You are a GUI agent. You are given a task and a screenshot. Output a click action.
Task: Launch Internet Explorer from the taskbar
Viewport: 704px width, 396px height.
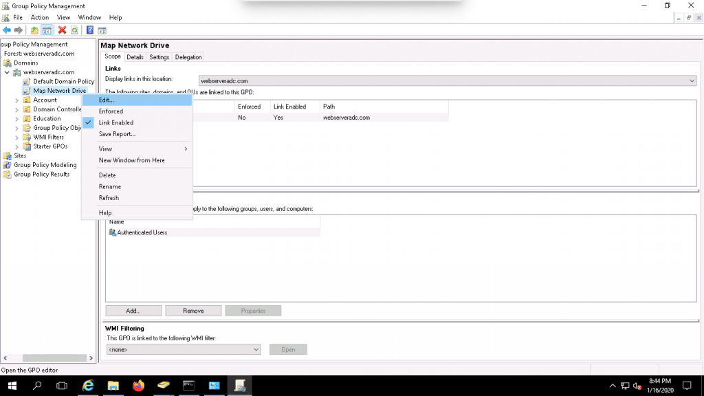pyautogui.click(x=88, y=386)
